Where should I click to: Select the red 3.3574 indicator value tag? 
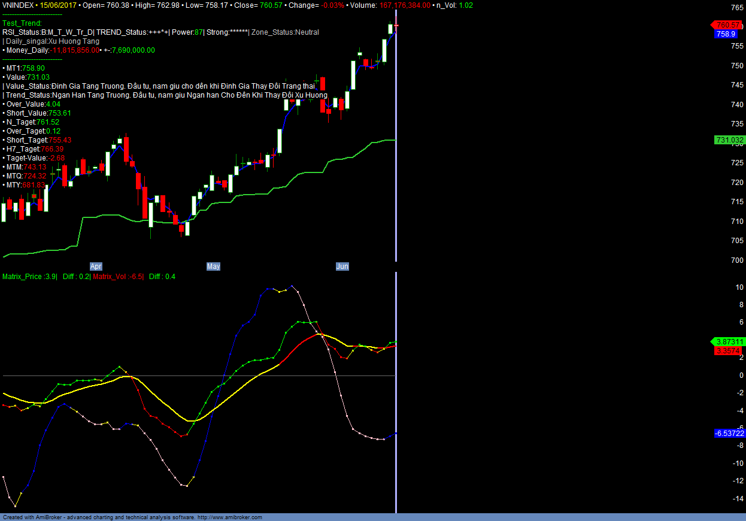click(x=729, y=350)
